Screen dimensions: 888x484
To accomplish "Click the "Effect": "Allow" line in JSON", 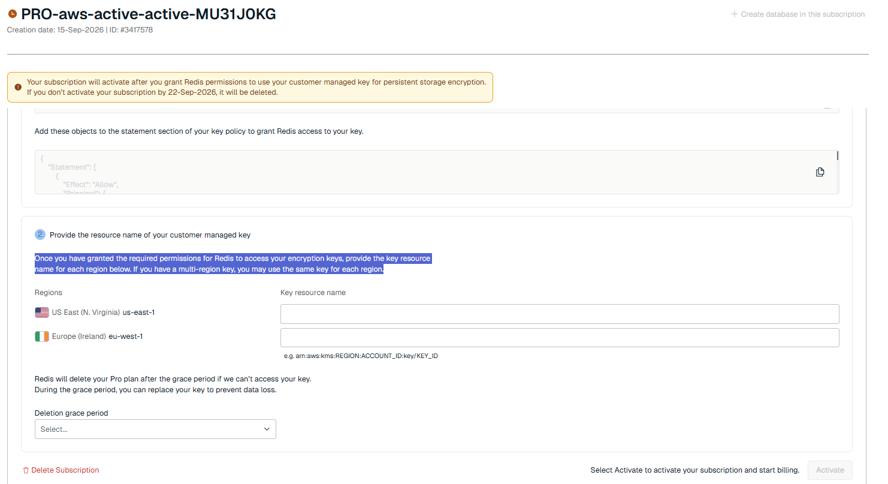I will tap(90, 185).
